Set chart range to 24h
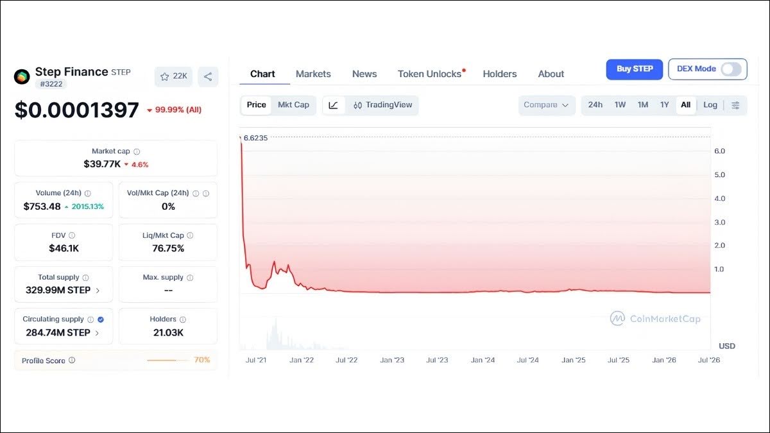Screen dimensions: 770x433 tap(595, 105)
